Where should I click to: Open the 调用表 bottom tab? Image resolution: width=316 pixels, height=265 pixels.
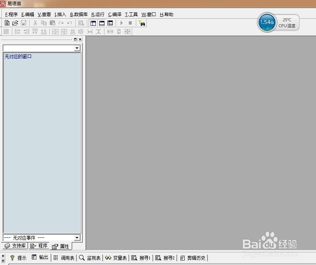(x=64, y=258)
